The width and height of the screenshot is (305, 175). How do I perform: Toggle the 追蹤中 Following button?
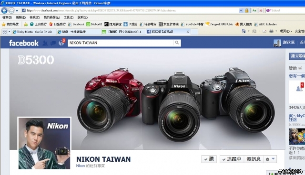(232, 159)
